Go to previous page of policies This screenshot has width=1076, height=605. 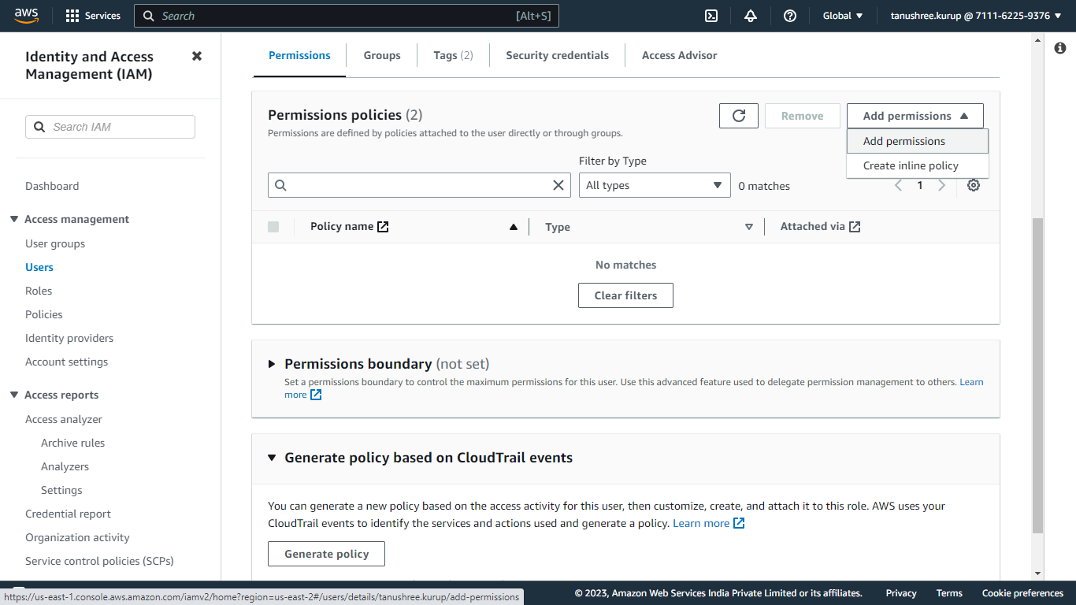(x=898, y=185)
